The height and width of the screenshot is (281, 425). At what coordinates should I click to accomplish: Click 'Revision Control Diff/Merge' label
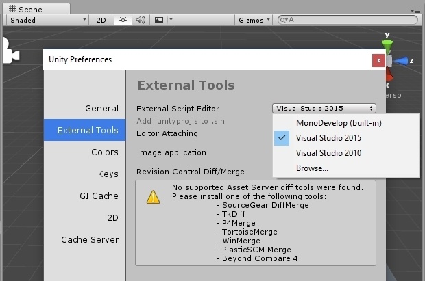191,172
